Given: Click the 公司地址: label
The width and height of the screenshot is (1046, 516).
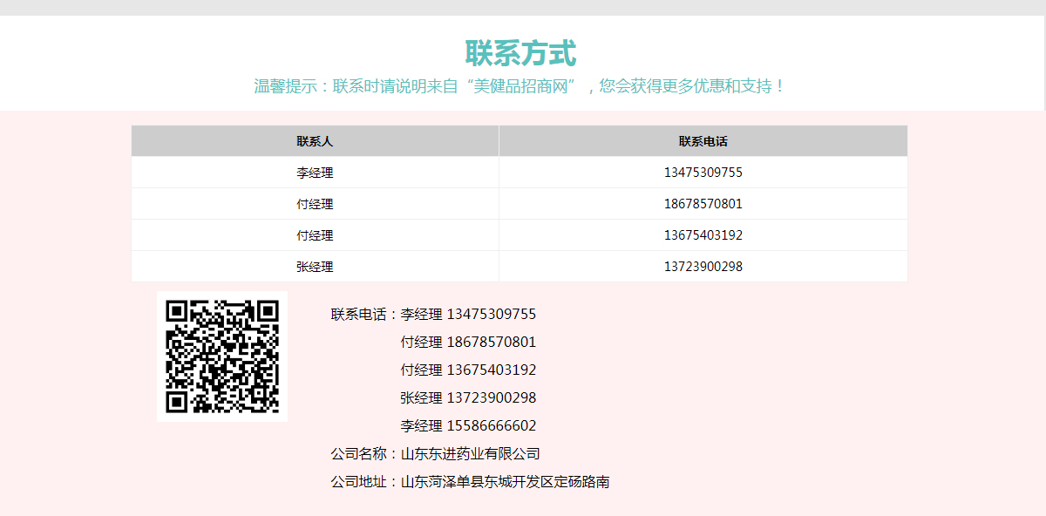Looking at the screenshot, I should pyautogui.click(x=365, y=481).
